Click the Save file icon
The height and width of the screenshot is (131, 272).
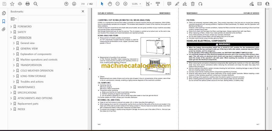coord(4,4)
